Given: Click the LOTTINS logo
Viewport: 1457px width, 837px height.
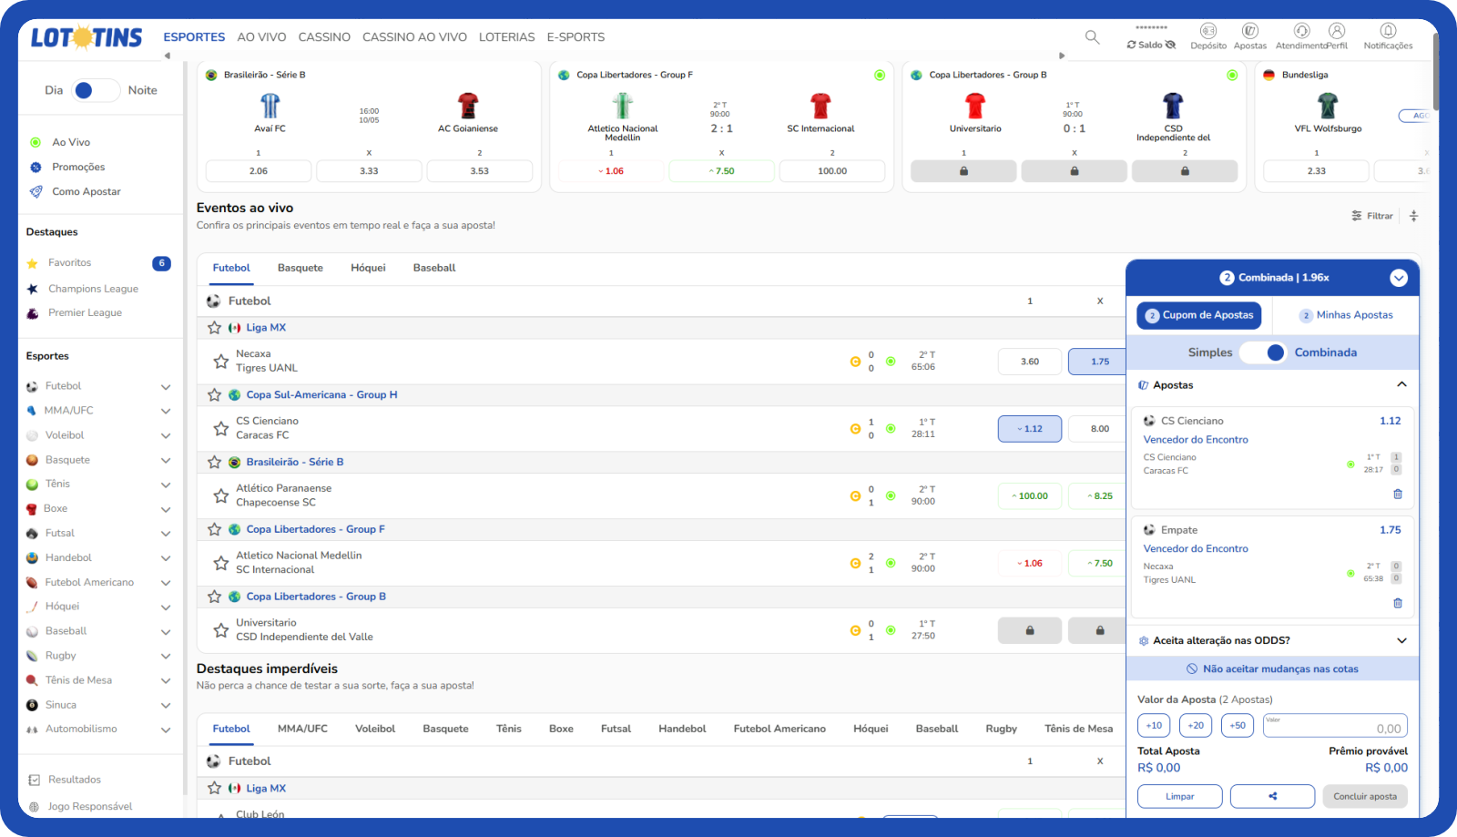Looking at the screenshot, I should [x=87, y=37].
